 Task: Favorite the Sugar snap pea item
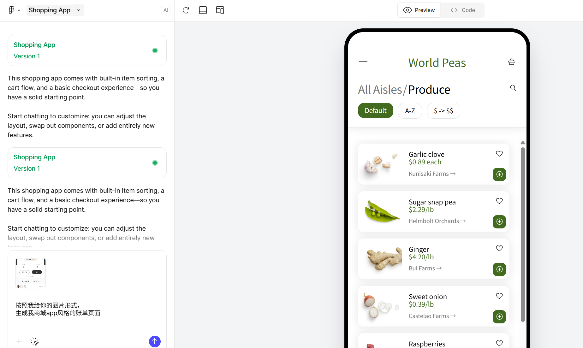[499, 201]
